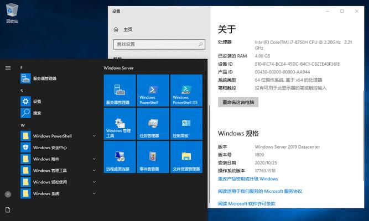Click the Start menu hamburger icon
The height and width of the screenshot is (221, 369).
8,68
